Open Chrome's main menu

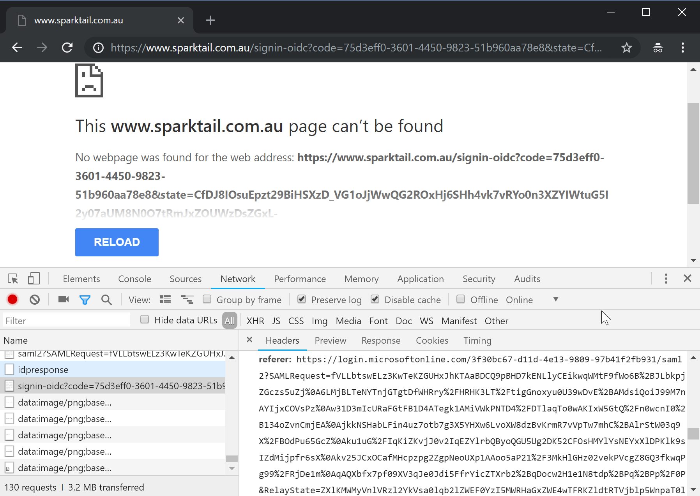682,48
